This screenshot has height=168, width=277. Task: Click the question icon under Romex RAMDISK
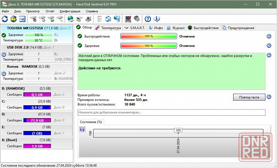pyautogui.click(x=4, y=74)
